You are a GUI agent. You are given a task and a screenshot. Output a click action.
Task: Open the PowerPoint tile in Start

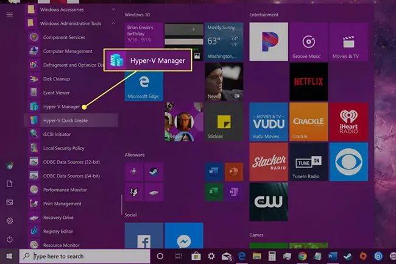[x=234, y=172]
